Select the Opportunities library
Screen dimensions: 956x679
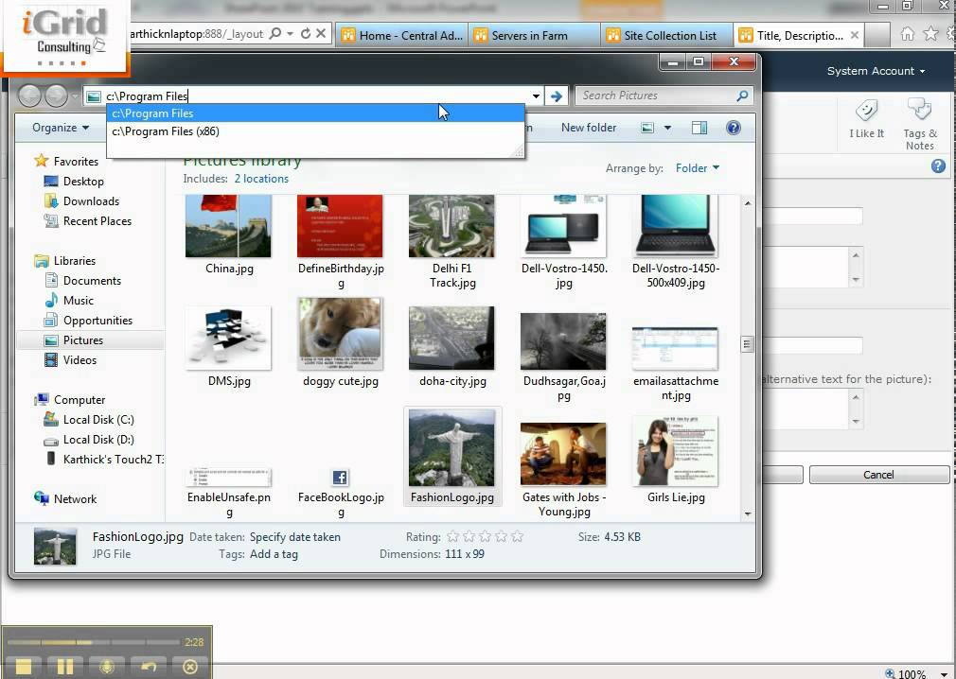coord(97,321)
